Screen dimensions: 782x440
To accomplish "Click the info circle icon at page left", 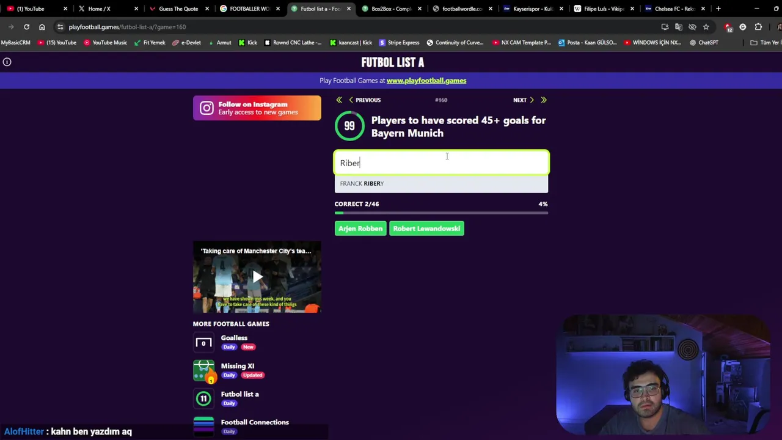I will (x=7, y=62).
